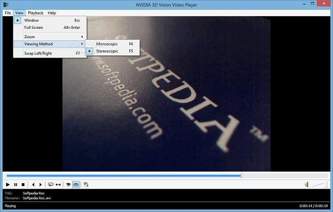
Task: Choose Window mode in the View menu
Action: pyautogui.click(x=50, y=20)
